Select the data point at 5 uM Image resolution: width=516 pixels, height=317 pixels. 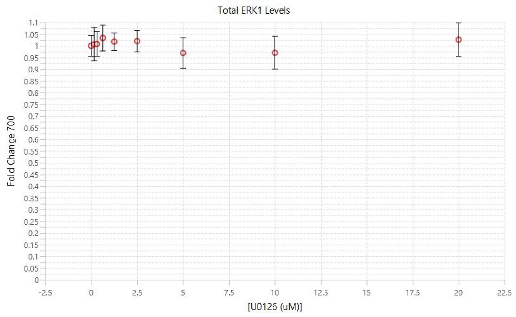(x=183, y=53)
